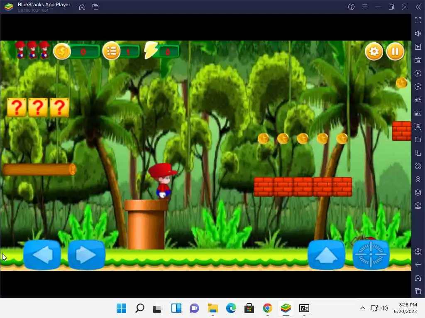Click the gold coin counter icon
The width and height of the screenshot is (425, 318).
point(62,51)
